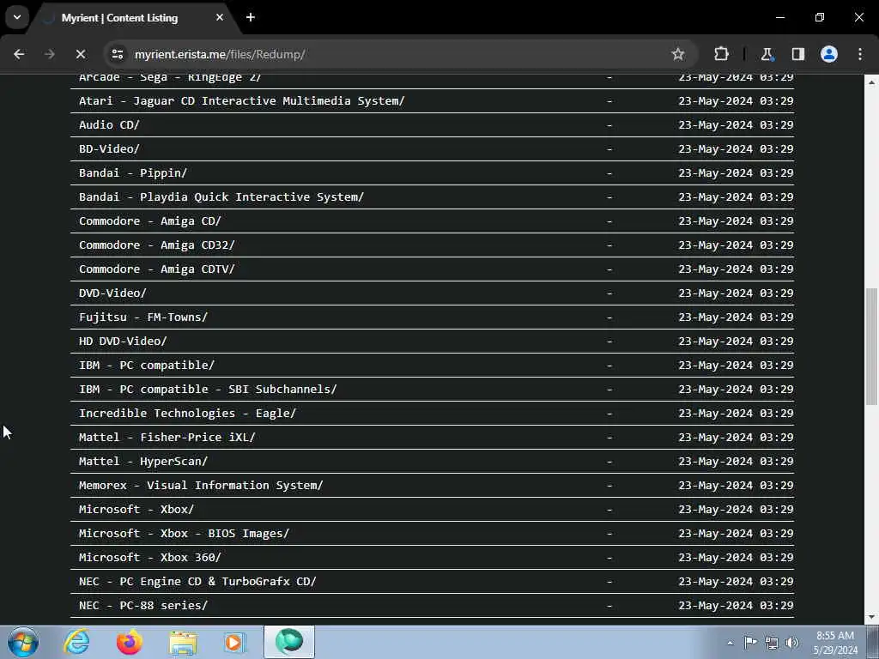Screen dimensions: 879x659
Task: Open NEC - PC Engine CD & TurboGrafx CD/
Action: pyautogui.click(x=198, y=582)
